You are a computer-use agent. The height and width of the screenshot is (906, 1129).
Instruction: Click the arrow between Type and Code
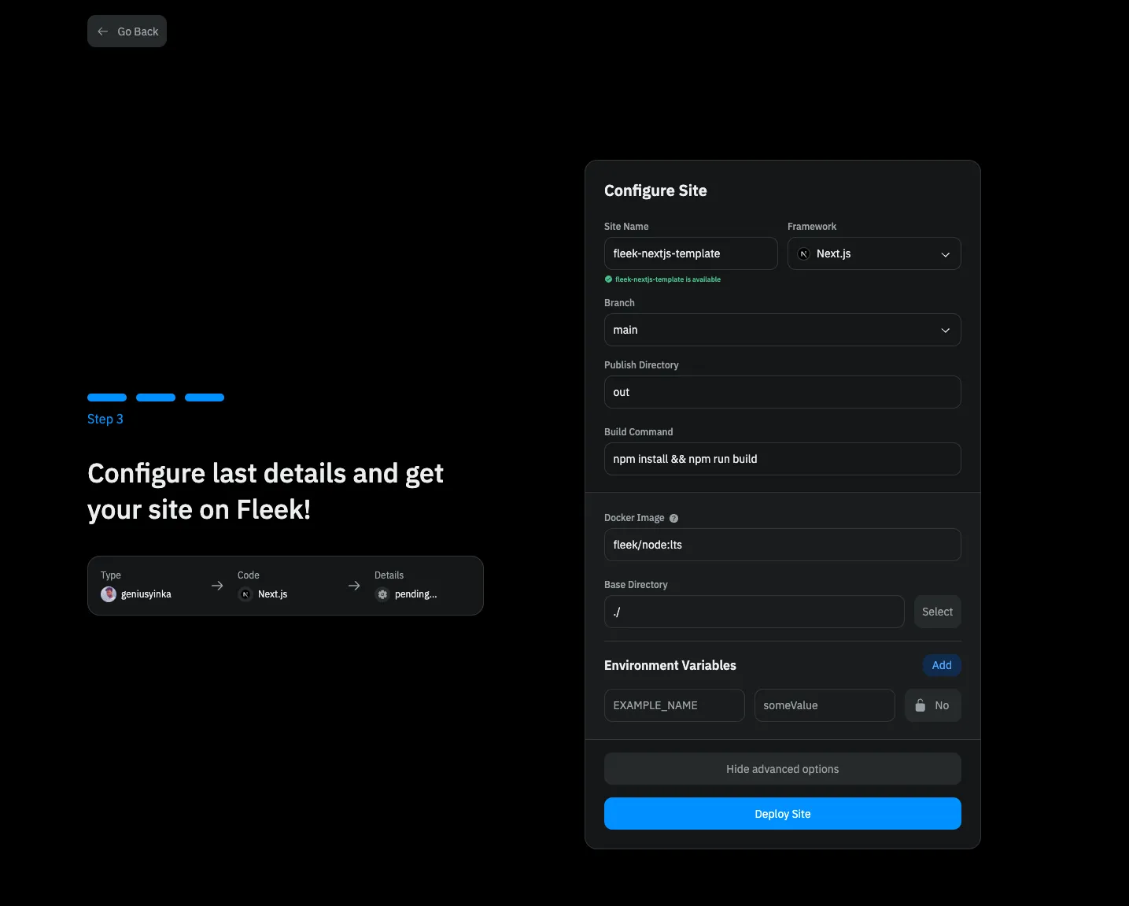point(217,586)
